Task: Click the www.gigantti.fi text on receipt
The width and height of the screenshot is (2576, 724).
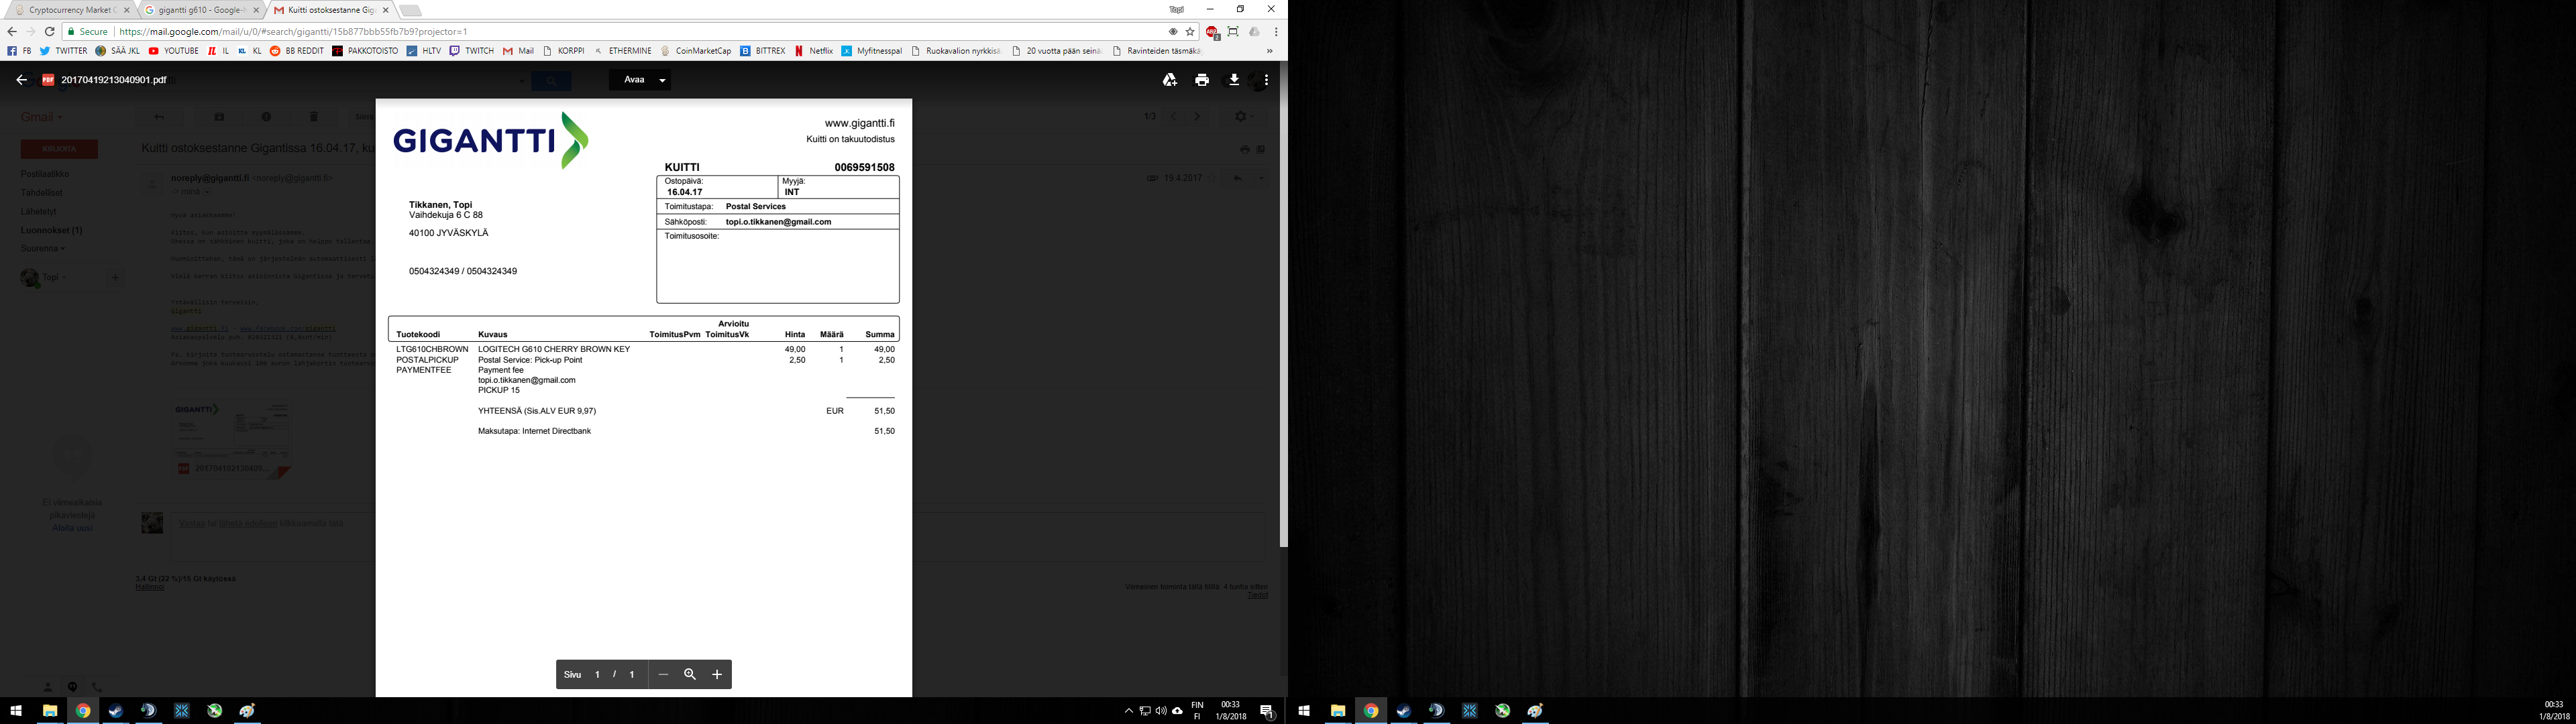Action: point(859,123)
